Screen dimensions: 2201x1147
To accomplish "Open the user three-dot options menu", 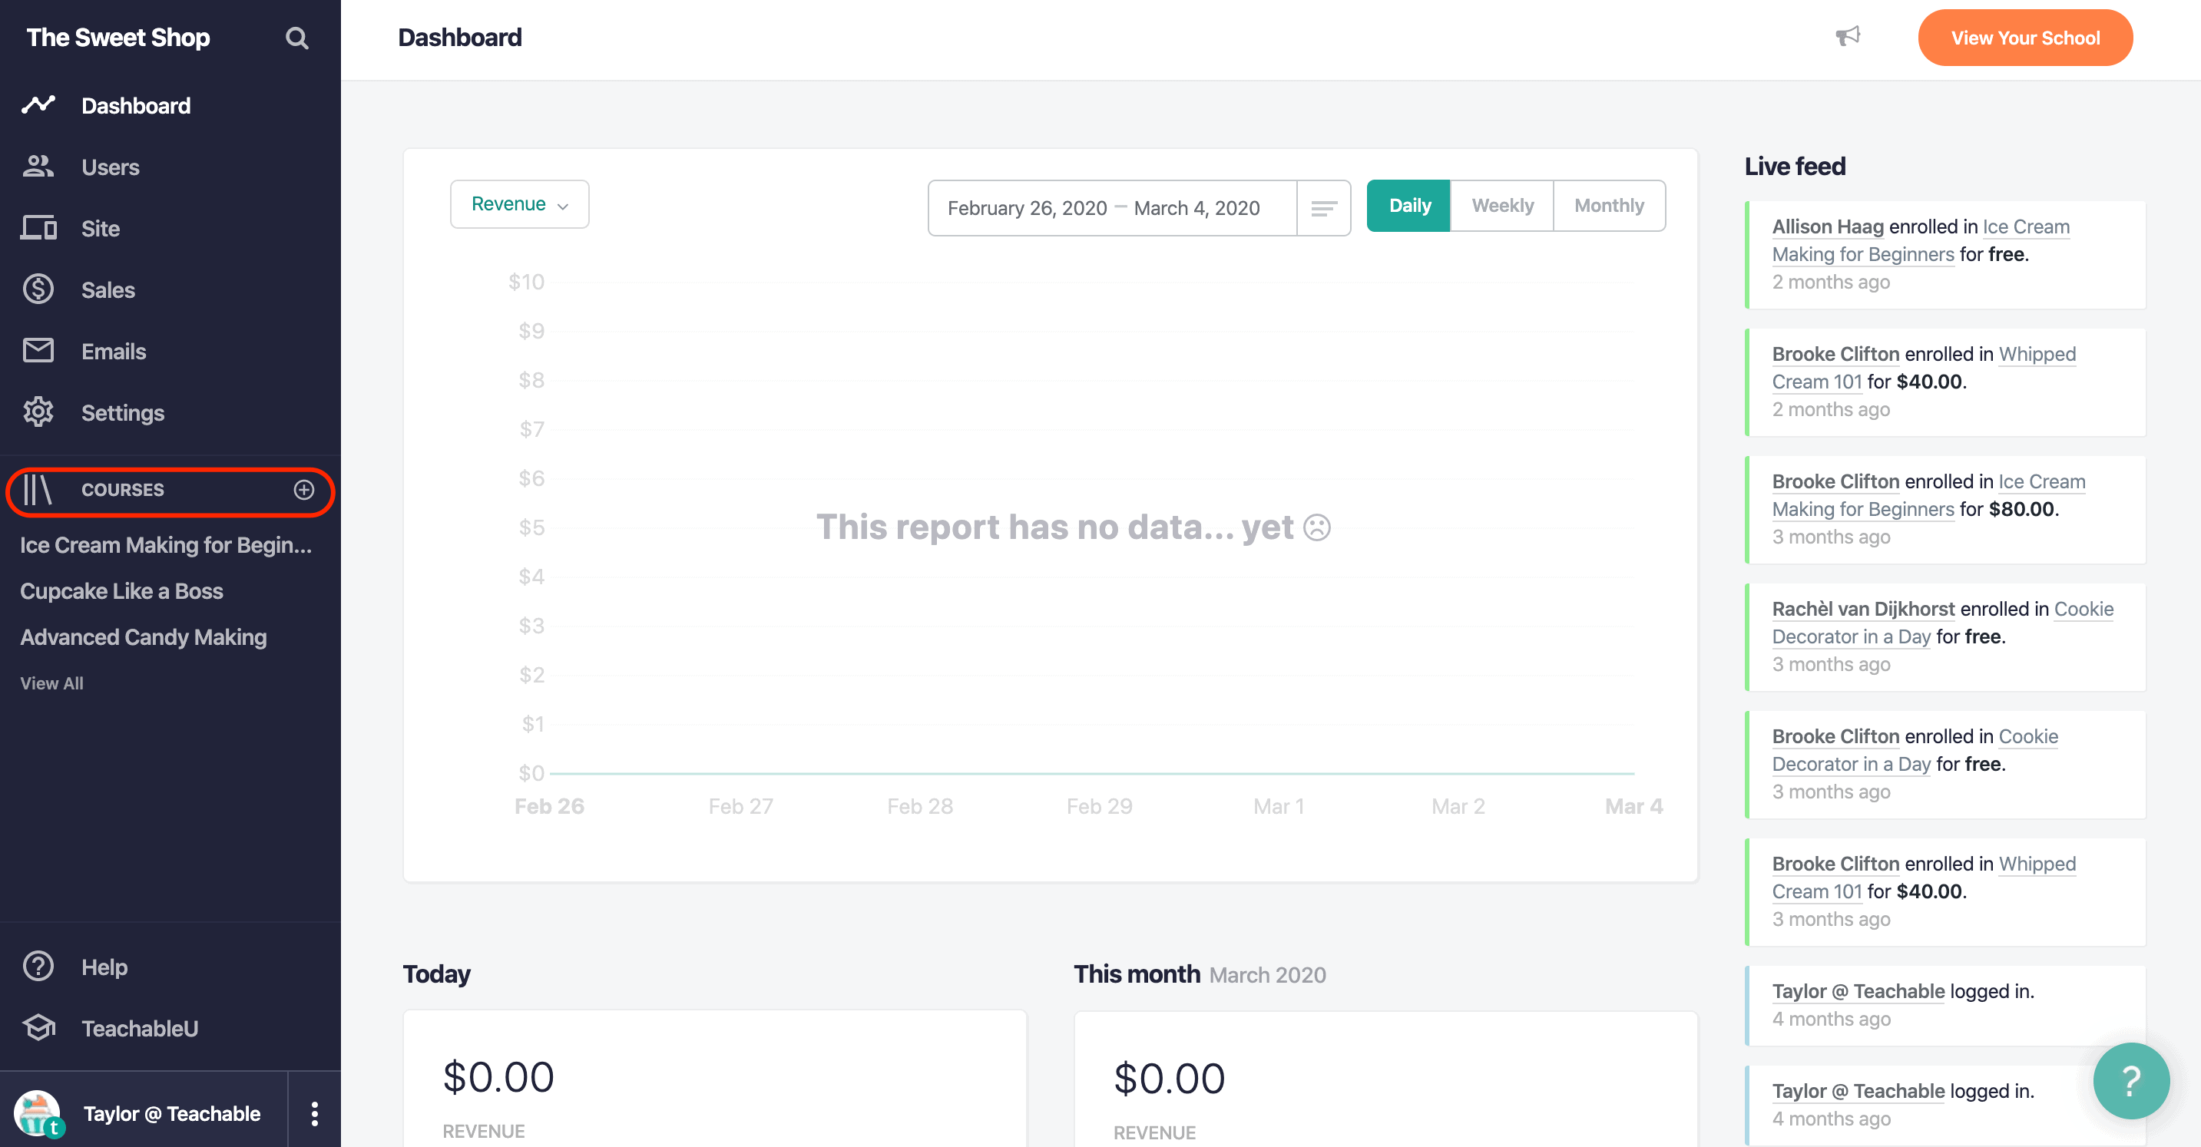I will tap(314, 1113).
